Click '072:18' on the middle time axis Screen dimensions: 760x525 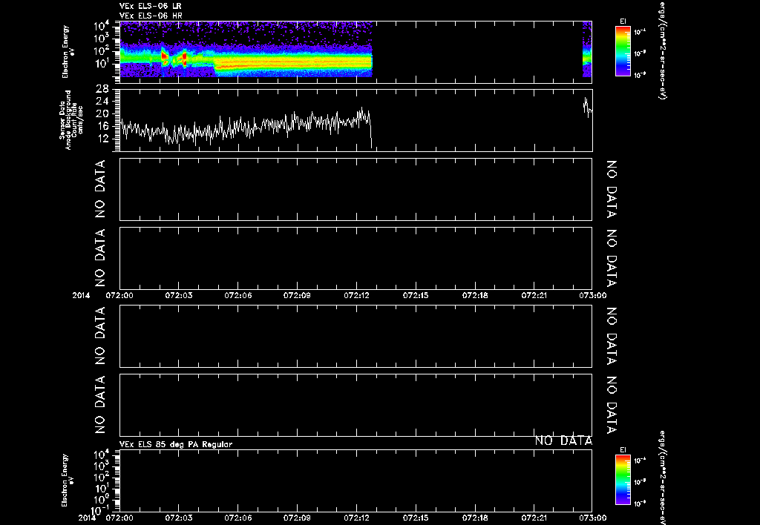pyautogui.click(x=475, y=295)
